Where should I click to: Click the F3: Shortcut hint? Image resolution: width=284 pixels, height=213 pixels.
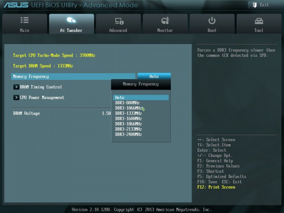point(210,171)
